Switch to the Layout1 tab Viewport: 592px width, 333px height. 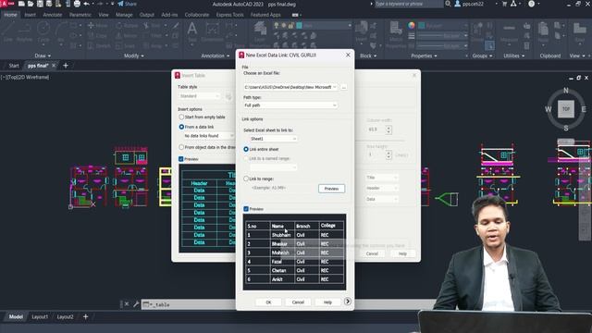[40, 316]
